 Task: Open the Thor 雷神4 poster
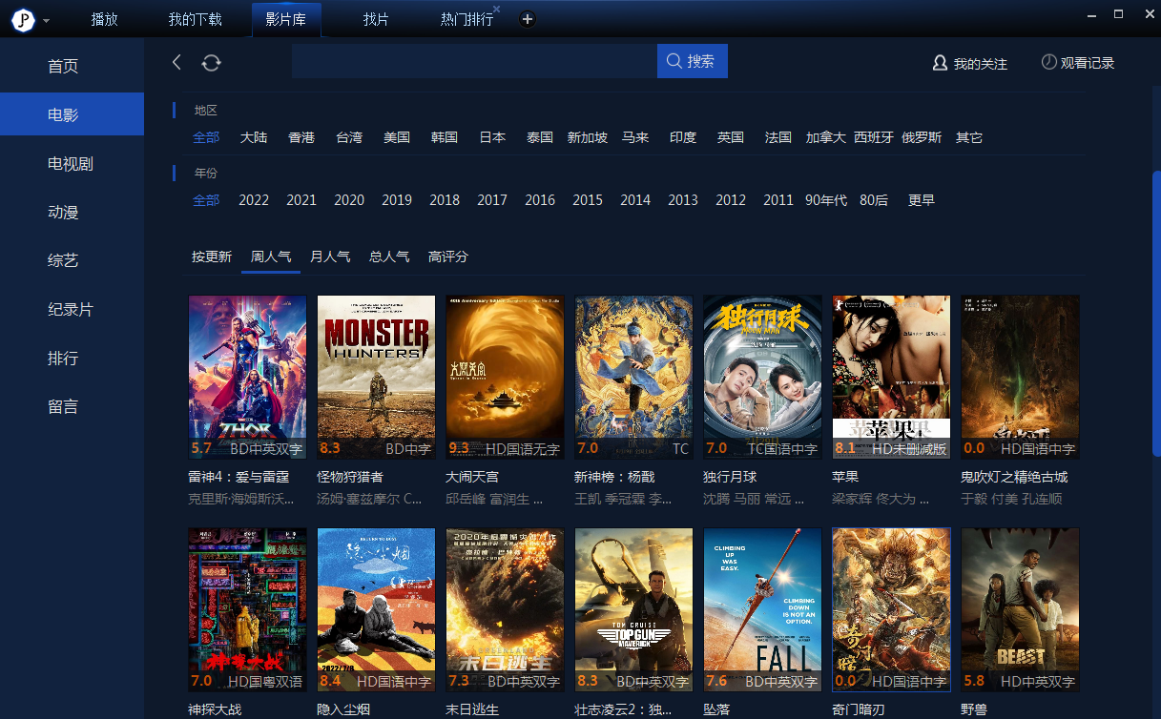tap(248, 378)
